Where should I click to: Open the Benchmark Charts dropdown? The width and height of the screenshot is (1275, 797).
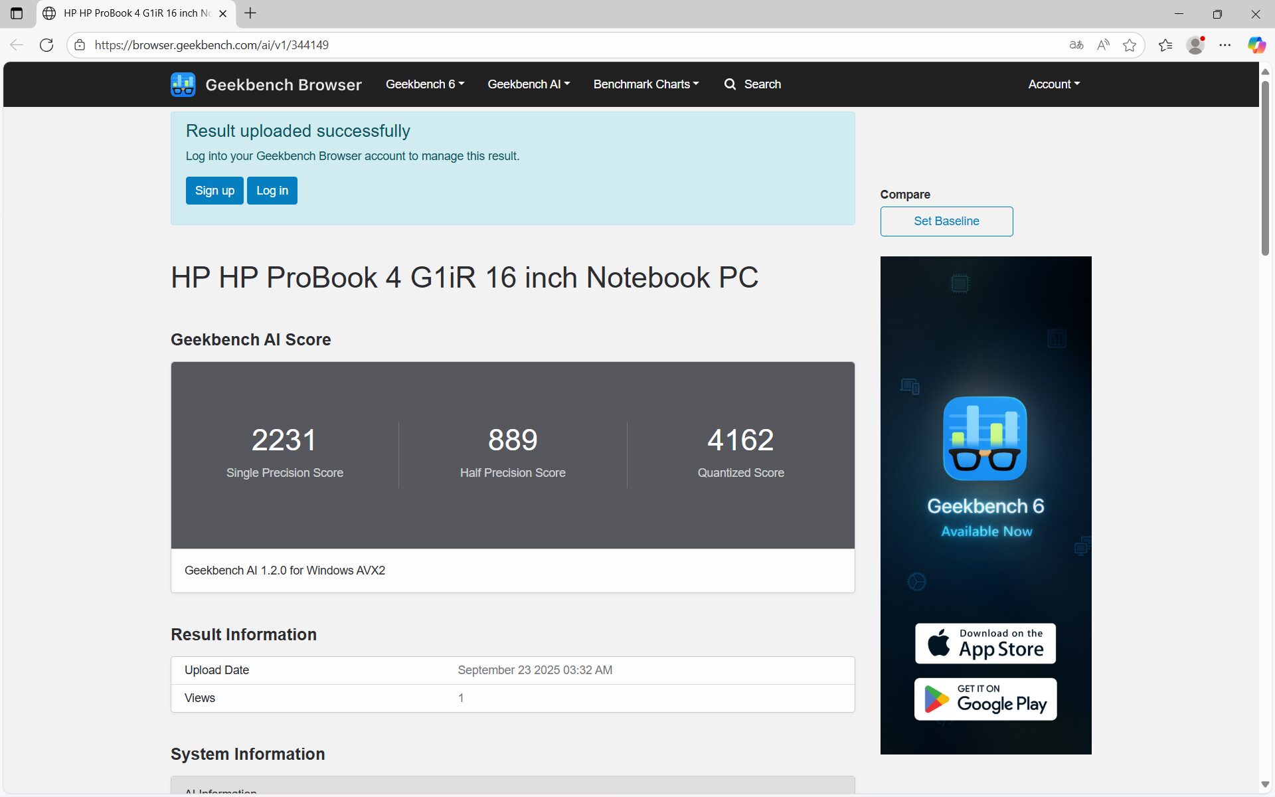(645, 84)
